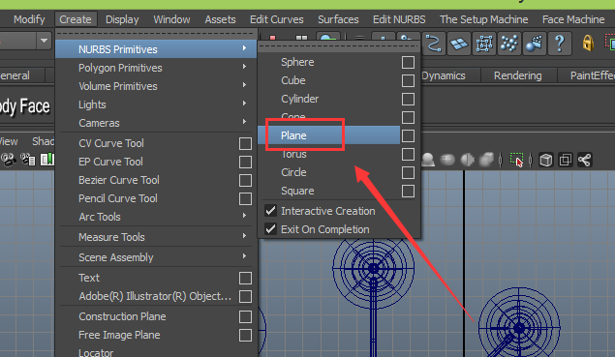Select the Deformations lattice mask icon

484,44
